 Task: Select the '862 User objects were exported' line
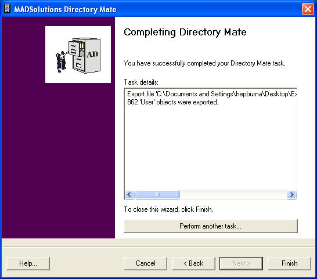coord(172,102)
